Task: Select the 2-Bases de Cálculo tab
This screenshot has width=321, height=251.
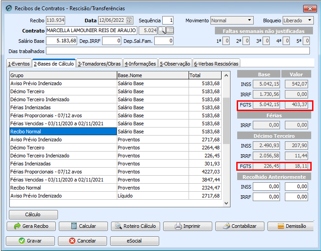Action: pos(54,64)
